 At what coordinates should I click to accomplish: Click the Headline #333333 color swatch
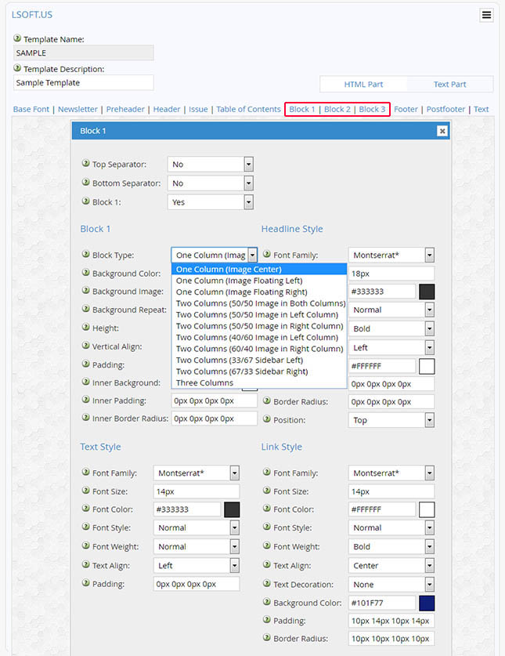[x=427, y=292]
